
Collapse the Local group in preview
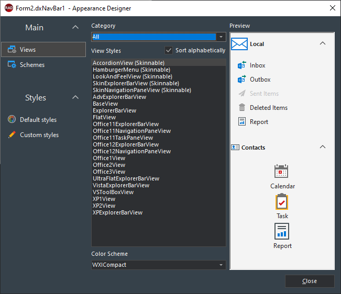tap(323, 43)
